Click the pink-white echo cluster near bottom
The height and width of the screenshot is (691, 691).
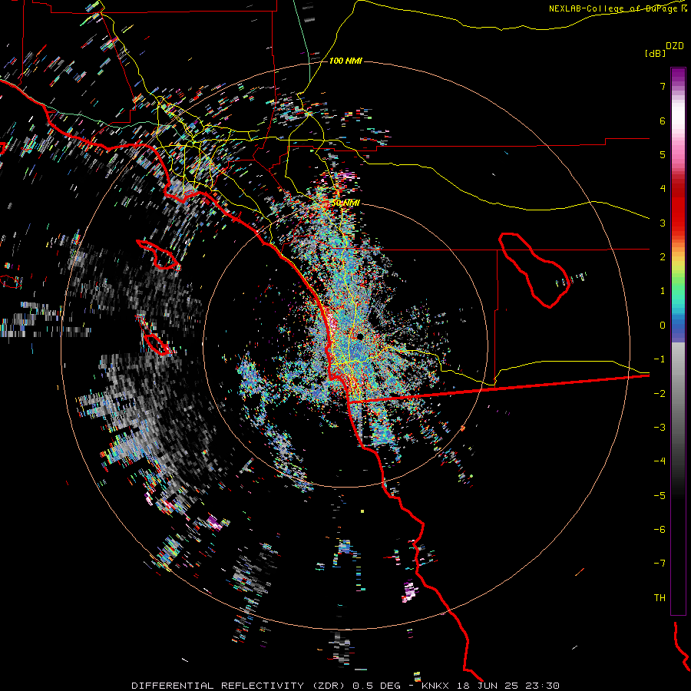(410, 591)
